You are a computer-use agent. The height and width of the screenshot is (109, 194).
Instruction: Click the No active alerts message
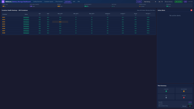click(175, 15)
